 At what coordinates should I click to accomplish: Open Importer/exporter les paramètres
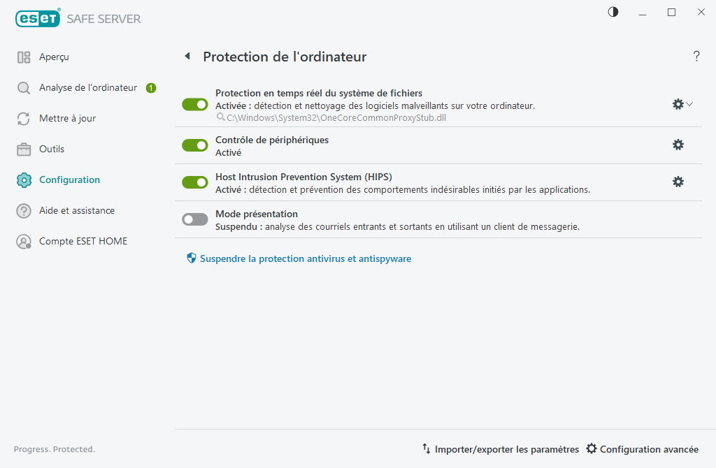(x=507, y=449)
